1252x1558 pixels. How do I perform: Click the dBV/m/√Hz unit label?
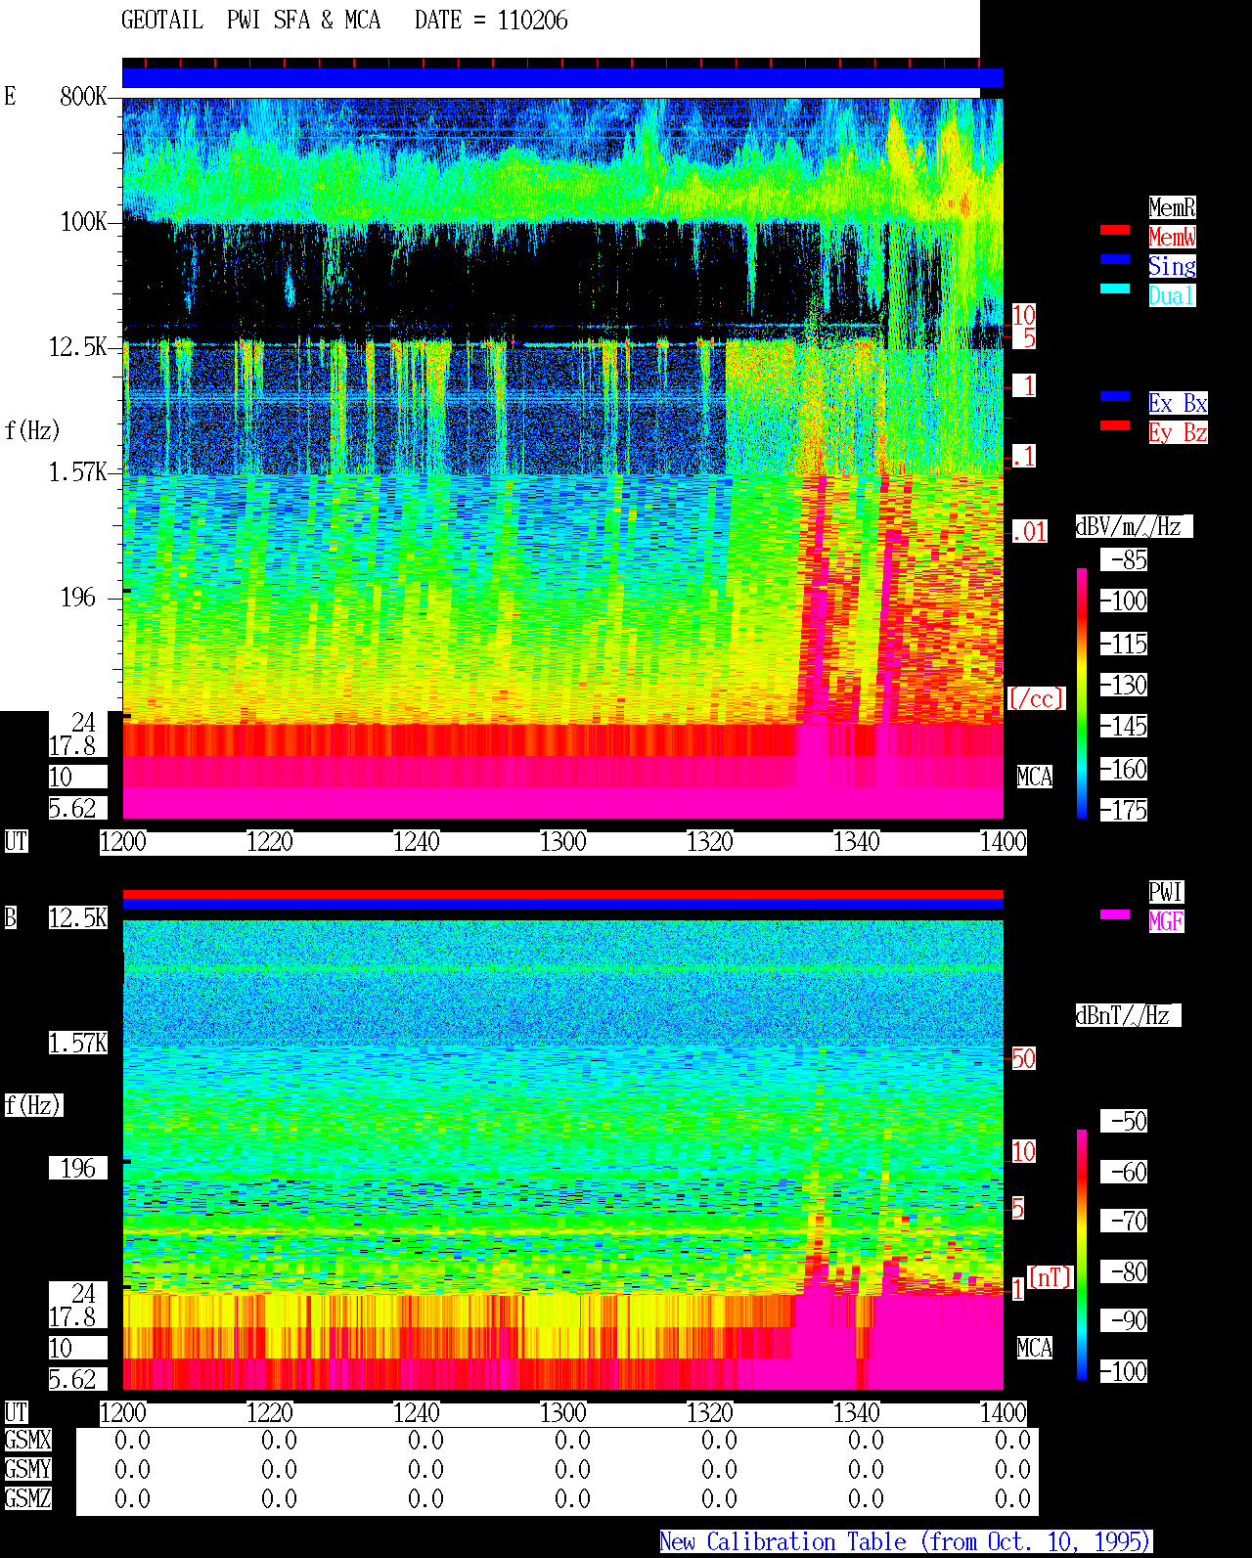pos(1134,526)
